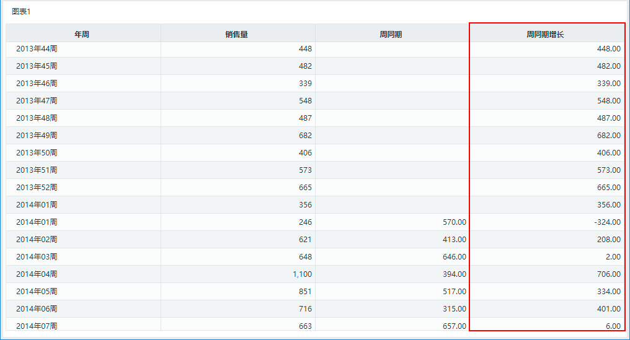Click sales value 573 for 2013年51周
Screen dimensions: 630x340
pyautogui.click(x=305, y=170)
